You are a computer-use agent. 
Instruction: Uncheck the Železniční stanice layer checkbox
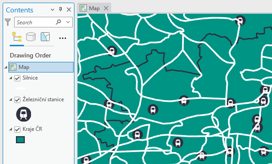[x=17, y=100]
